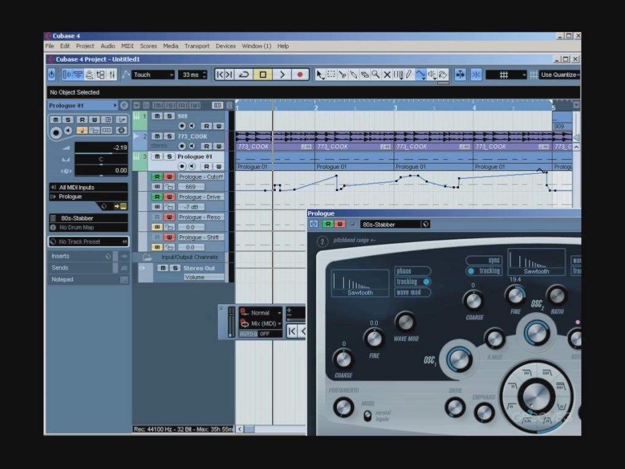Open the Transport menu
The image size is (625, 469).
tap(197, 46)
